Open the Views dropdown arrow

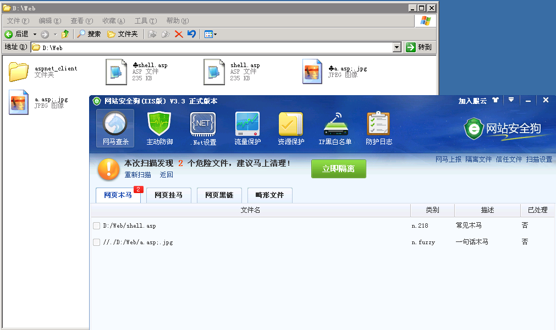click(215, 35)
